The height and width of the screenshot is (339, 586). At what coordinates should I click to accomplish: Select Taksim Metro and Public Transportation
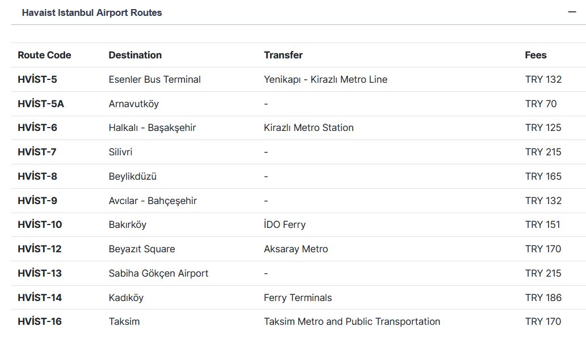point(352,321)
